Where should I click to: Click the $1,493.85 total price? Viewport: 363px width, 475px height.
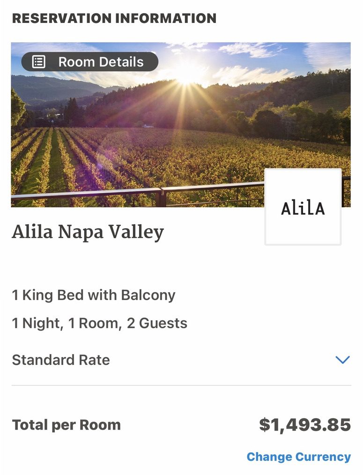coord(305,425)
